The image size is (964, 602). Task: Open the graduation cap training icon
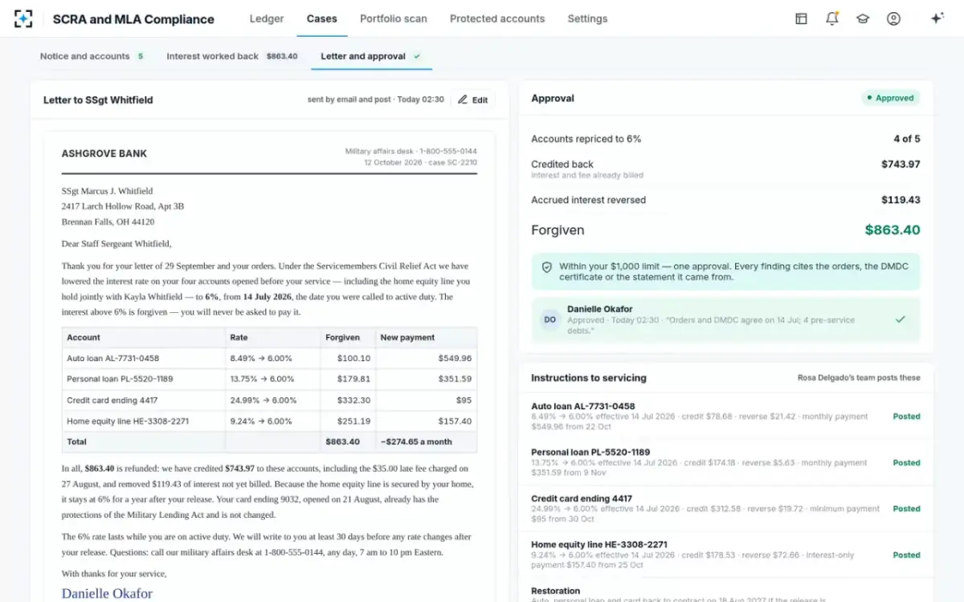(x=863, y=18)
